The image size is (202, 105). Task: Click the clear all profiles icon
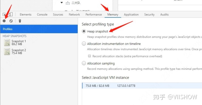(x=11, y=21)
